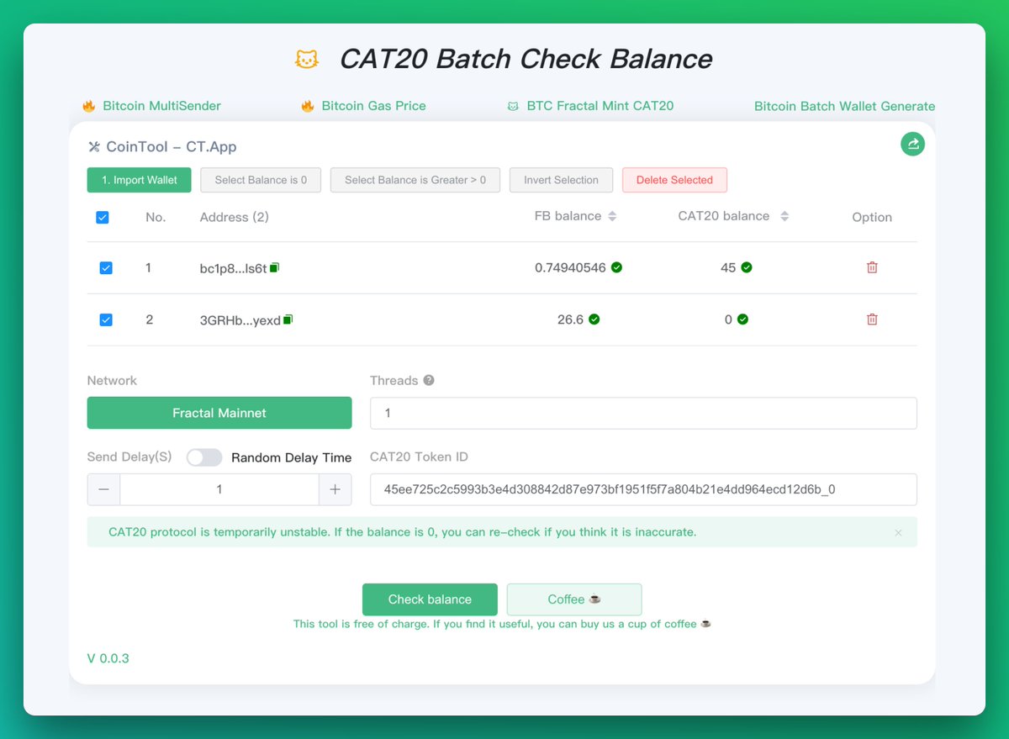Dismiss the CAT20 protocol unstable notice
Image resolution: width=1009 pixels, height=739 pixels.
pos(898,532)
